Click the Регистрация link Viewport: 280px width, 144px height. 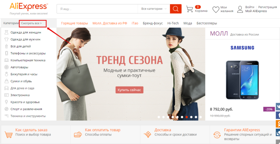coord(268,7)
